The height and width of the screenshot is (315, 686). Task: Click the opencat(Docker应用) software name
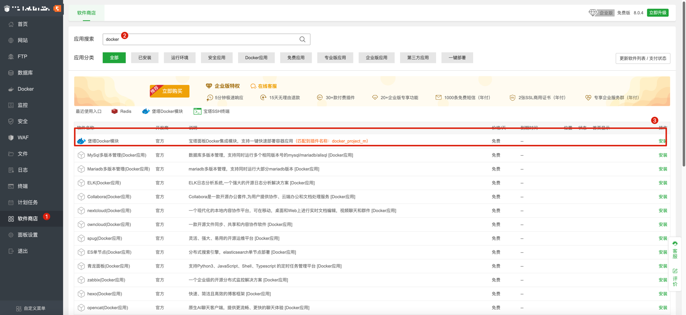pyautogui.click(x=108, y=308)
